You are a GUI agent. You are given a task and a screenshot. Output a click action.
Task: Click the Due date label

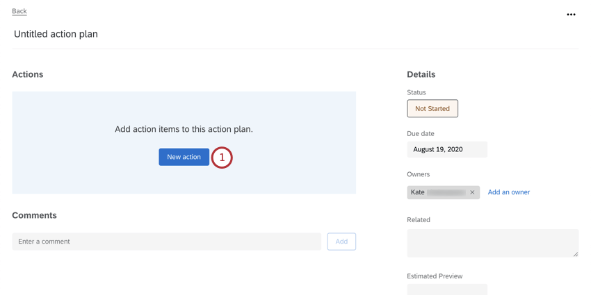coord(421,133)
